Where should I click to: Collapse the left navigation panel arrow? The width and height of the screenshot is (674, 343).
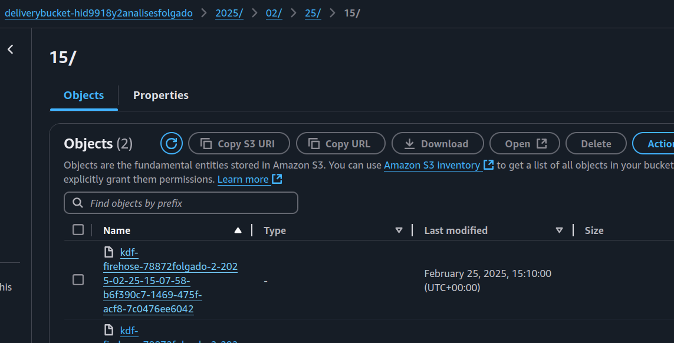coord(11,50)
